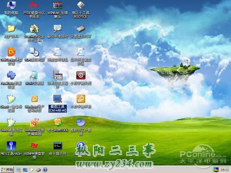Launch the command prompt icon

pos(58,146)
